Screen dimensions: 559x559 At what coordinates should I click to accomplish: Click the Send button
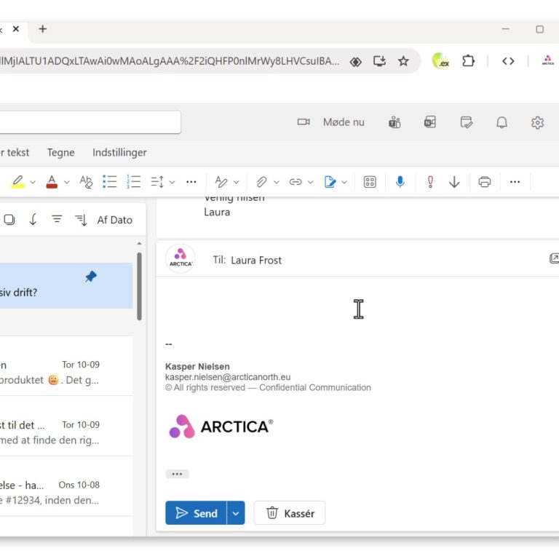(197, 513)
